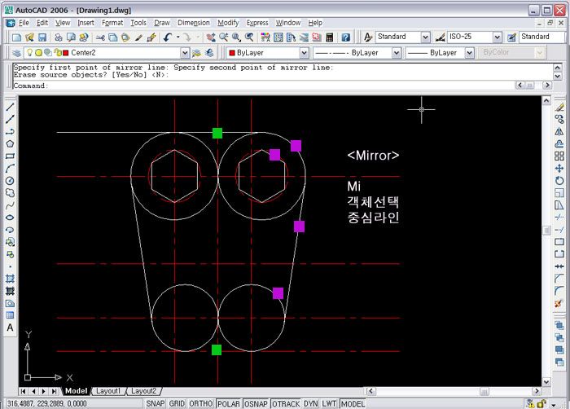Image resolution: width=570 pixels, height=409 pixels.
Task: Choose the Erase modify tool
Action: click(559, 107)
